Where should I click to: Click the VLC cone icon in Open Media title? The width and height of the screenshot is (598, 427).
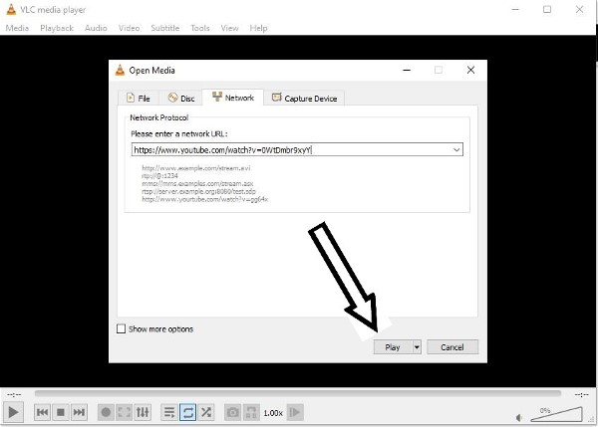[120, 70]
